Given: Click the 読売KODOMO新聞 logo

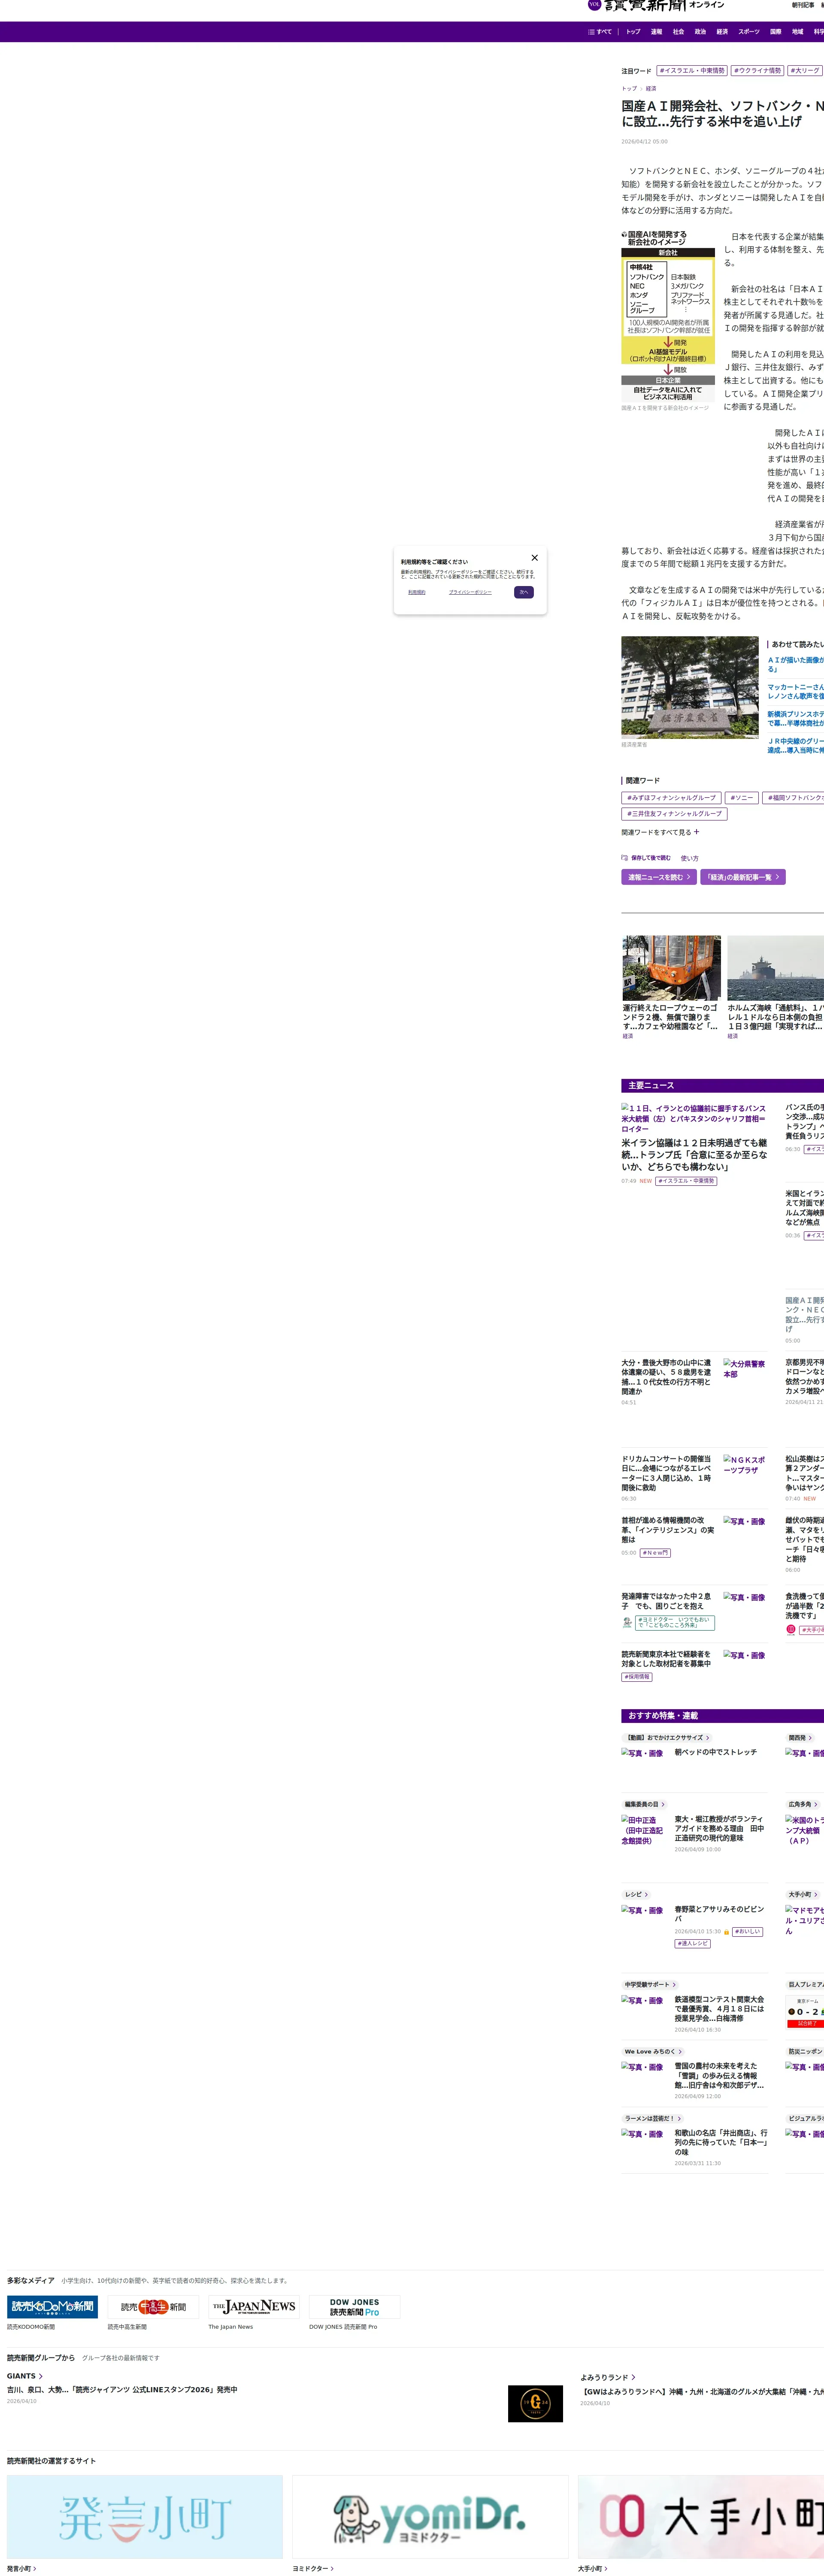Looking at the screenshot, I should (52, 2307).
